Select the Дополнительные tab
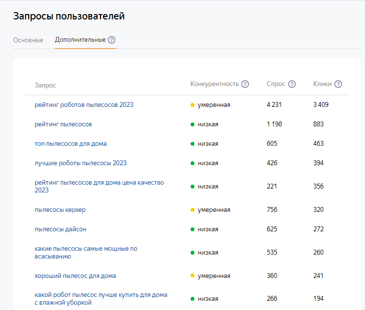Viewport: 365px width, 310px height. (x=80, y=40)
